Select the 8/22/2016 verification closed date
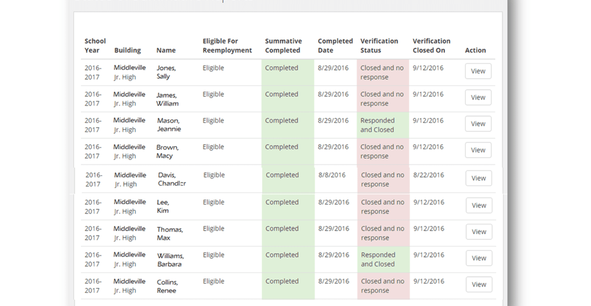Image resolution: width=591 pixels, height=306 pixels. pyautogui.click(x=428, y=175)
